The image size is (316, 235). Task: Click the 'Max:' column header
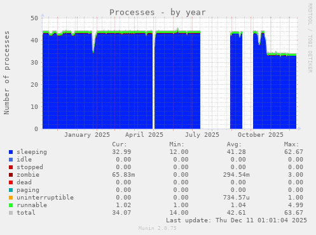point(292,144)
